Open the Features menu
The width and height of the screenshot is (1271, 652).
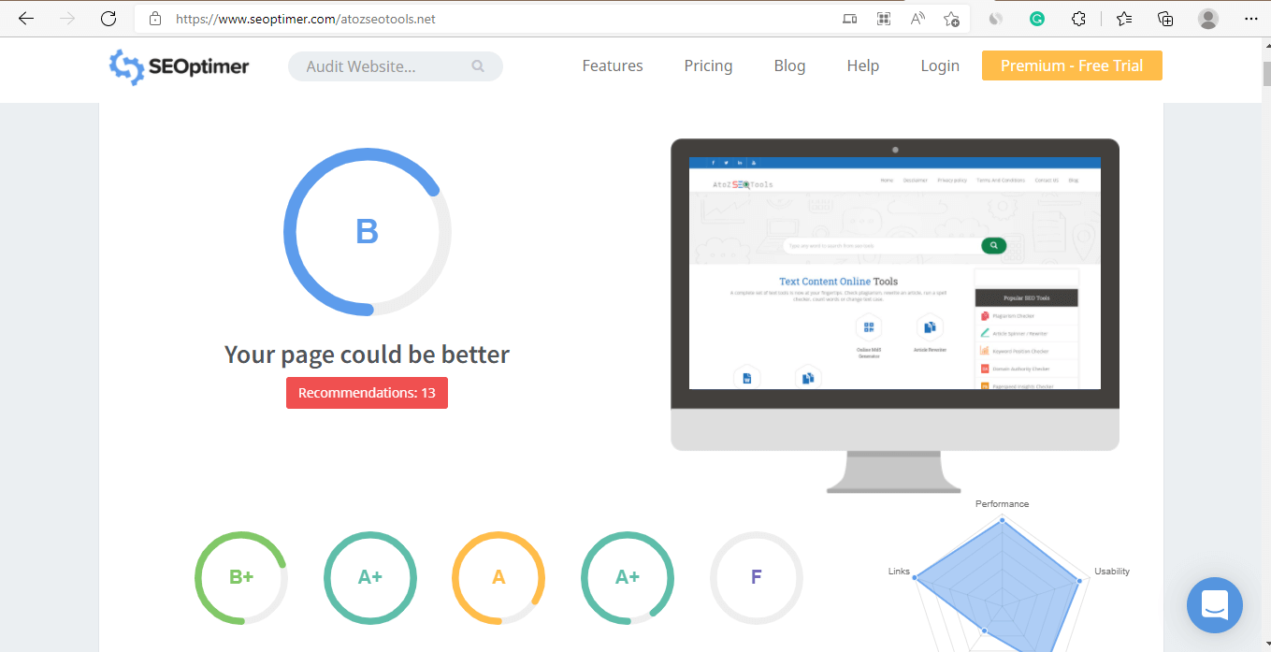click(613, 65)
